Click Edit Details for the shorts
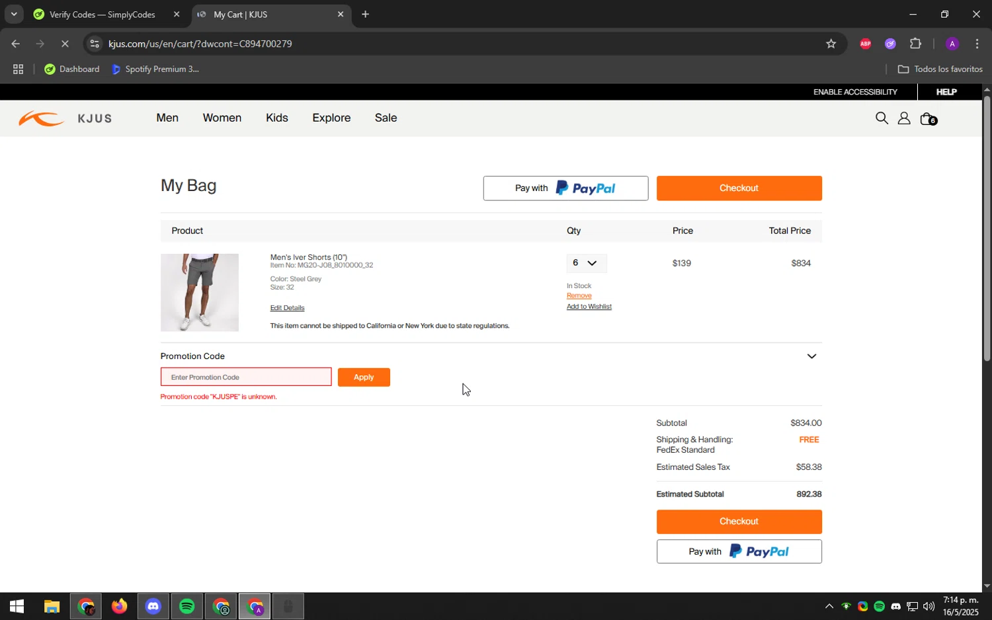This screenshot has height=620, width=992. (x=287, y=308)
